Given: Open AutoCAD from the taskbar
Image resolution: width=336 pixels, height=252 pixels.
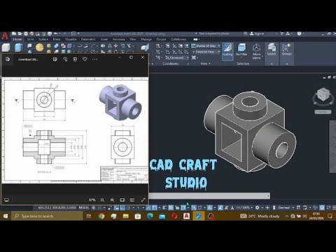Looking at the screenshot, I should point(186,216).
